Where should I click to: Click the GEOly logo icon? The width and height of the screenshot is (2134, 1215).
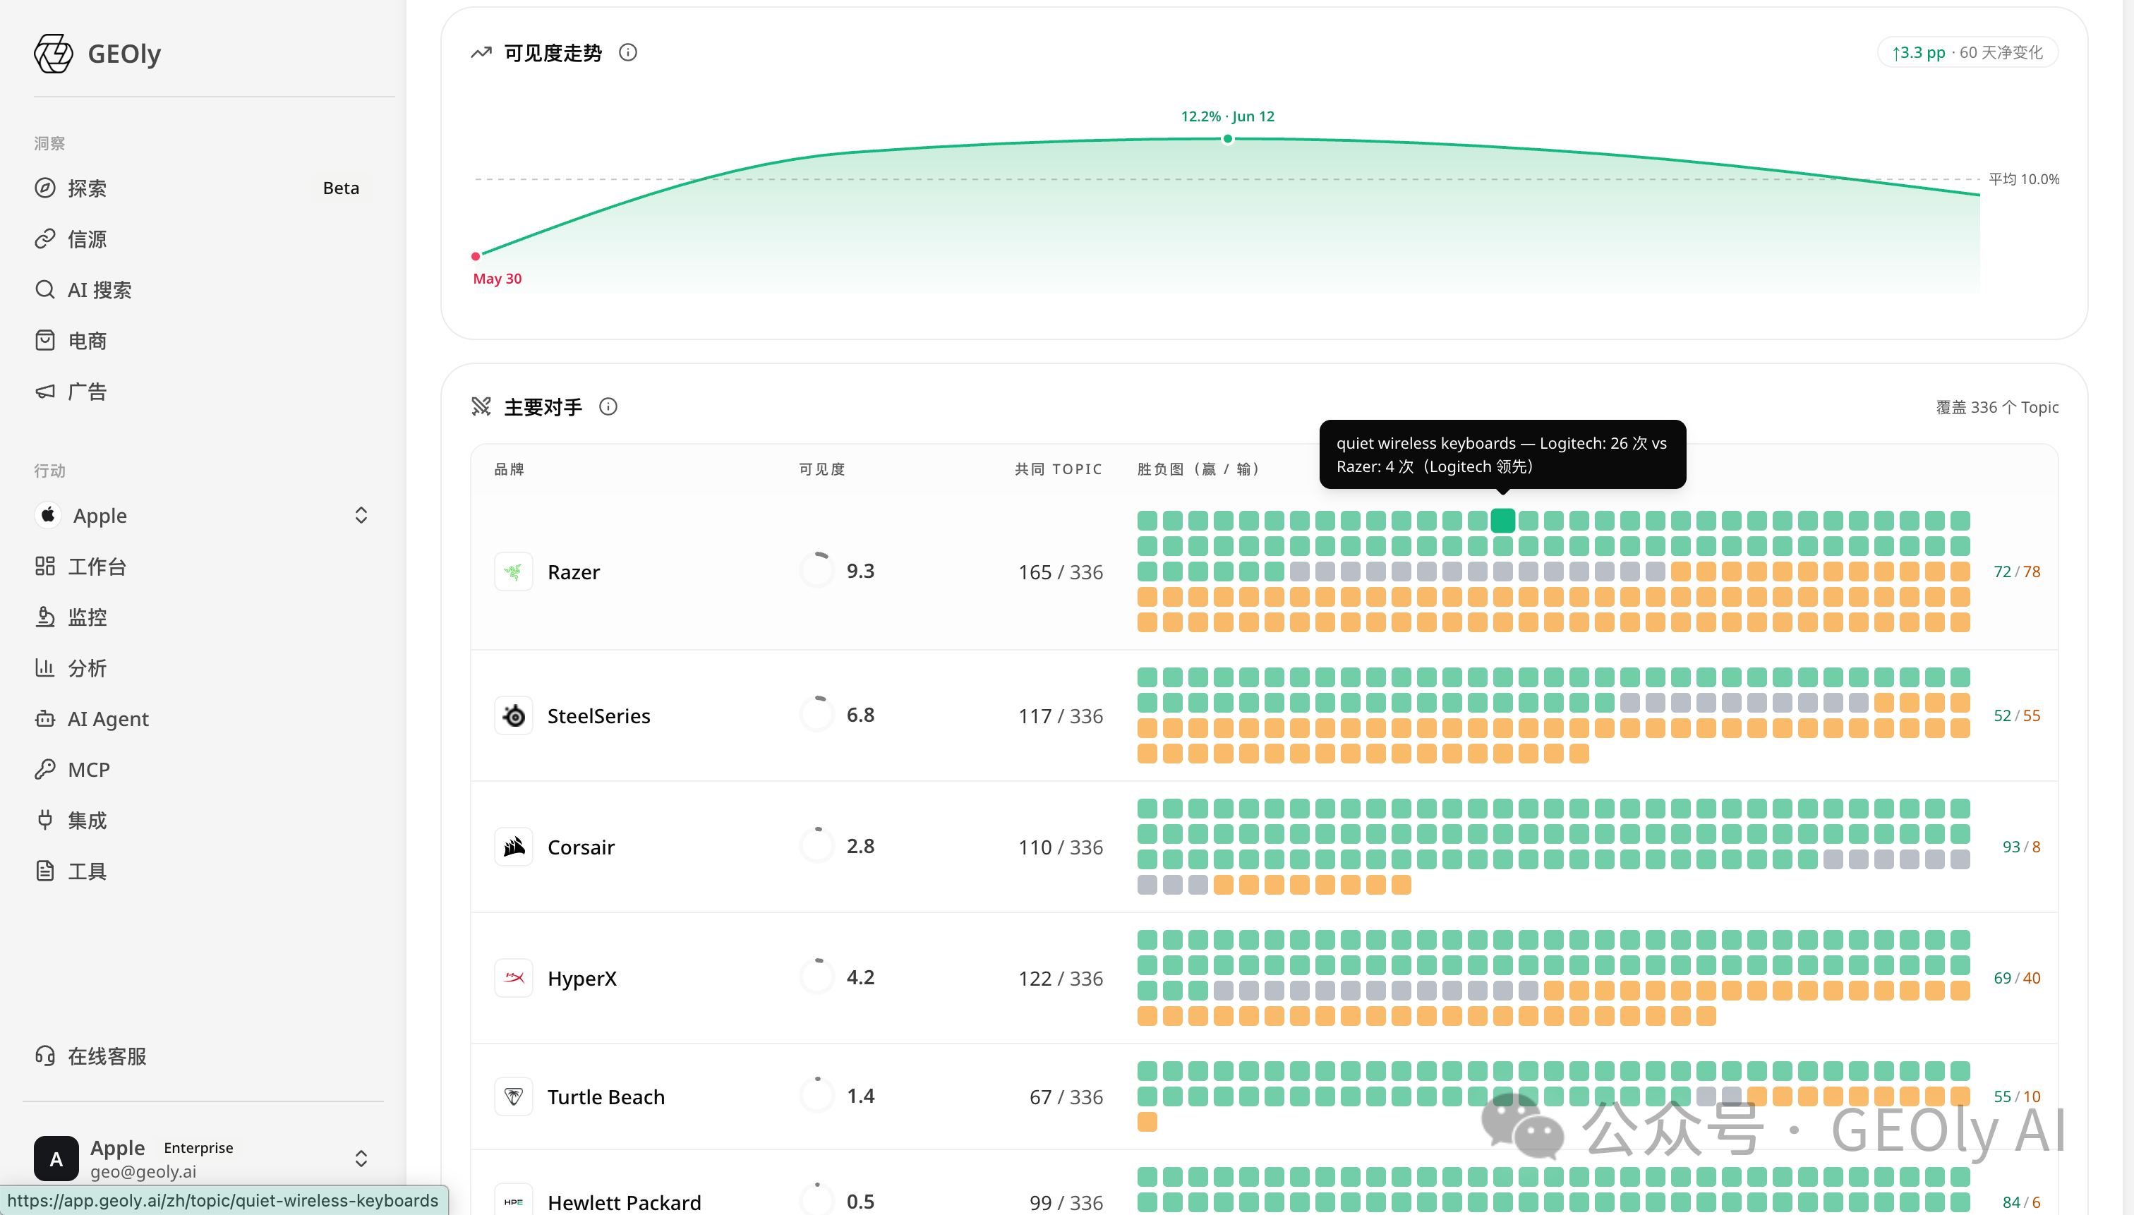click(54, 54)
